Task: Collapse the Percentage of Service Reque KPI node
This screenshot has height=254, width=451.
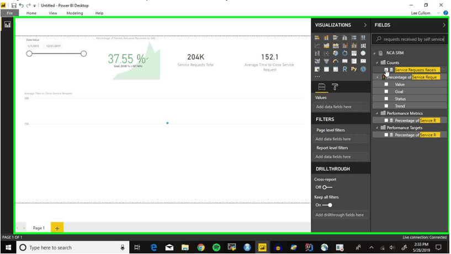Action: (x=377, y=77)
